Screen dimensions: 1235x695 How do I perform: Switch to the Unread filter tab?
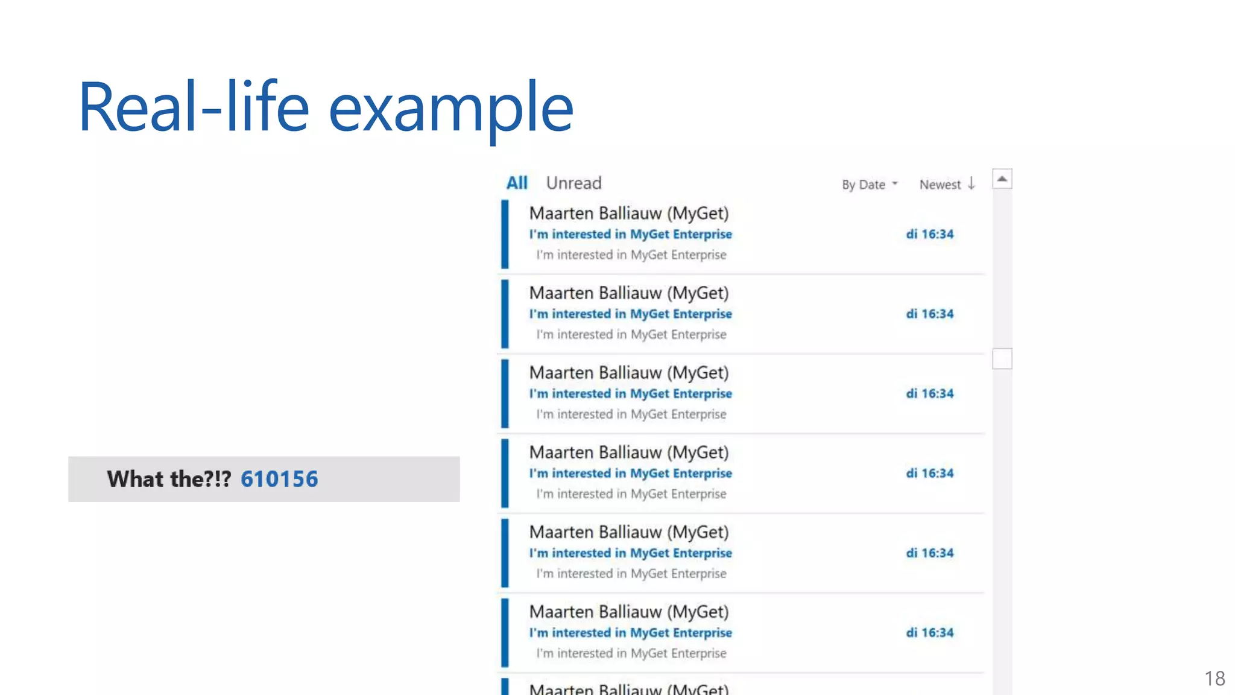(x=573, y=183)
